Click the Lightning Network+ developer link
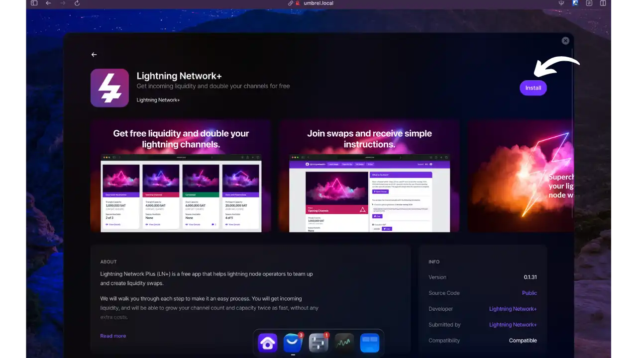 [513, 309]
